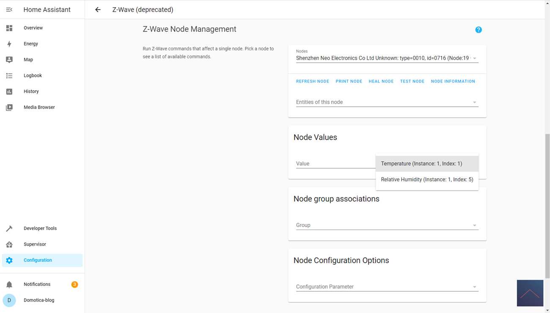Open the History chart icon
The width and height of the screenshot is (550, 313).
pyautogui.click(x=9, y=91)
